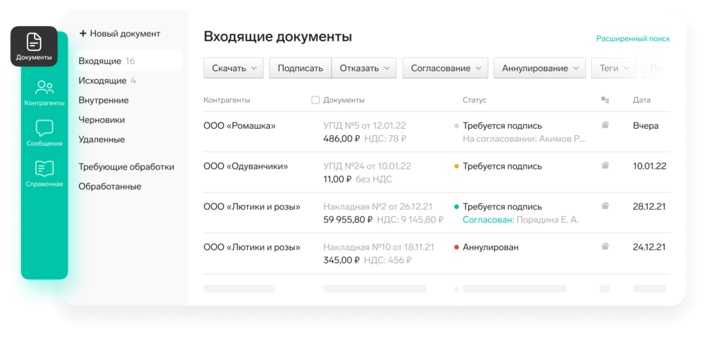Click the plus icon for Новый документ
Viewport: 707px width, 337px height.
83,33
